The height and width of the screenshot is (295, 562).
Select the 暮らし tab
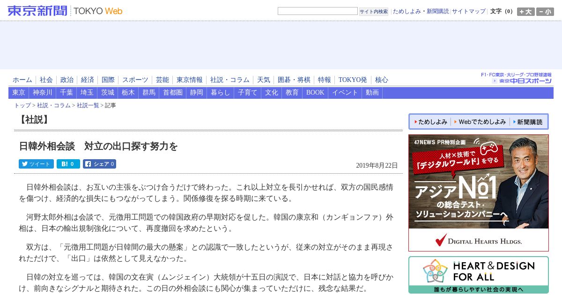(221, 93)
